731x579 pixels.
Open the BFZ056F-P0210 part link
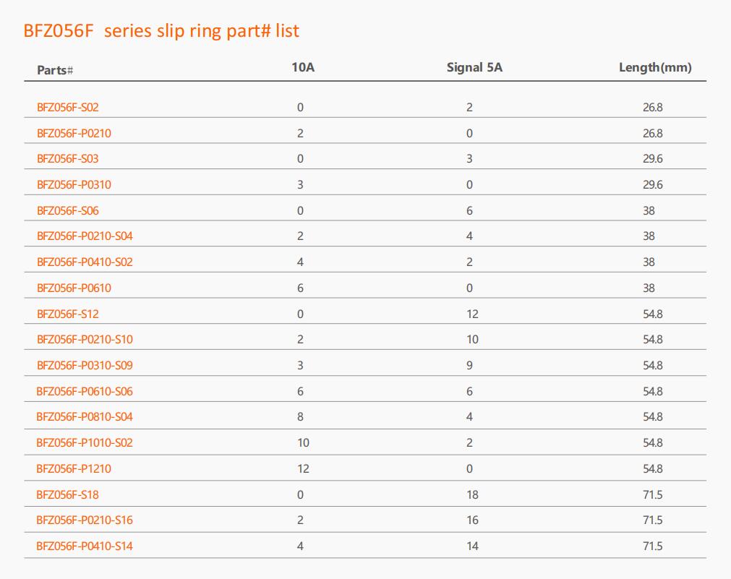[74, 133]
